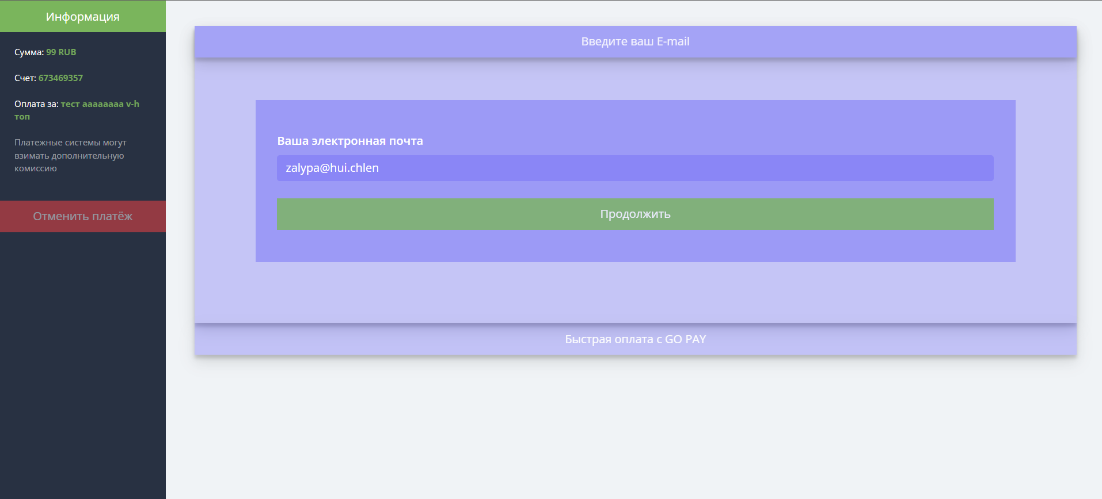Click the Счет label in sidebar

pos(25,78)
